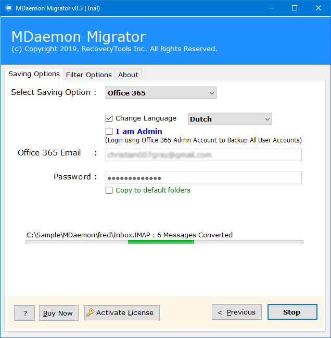Minimize the MDaemon Migrator window

tap(271, 8)
